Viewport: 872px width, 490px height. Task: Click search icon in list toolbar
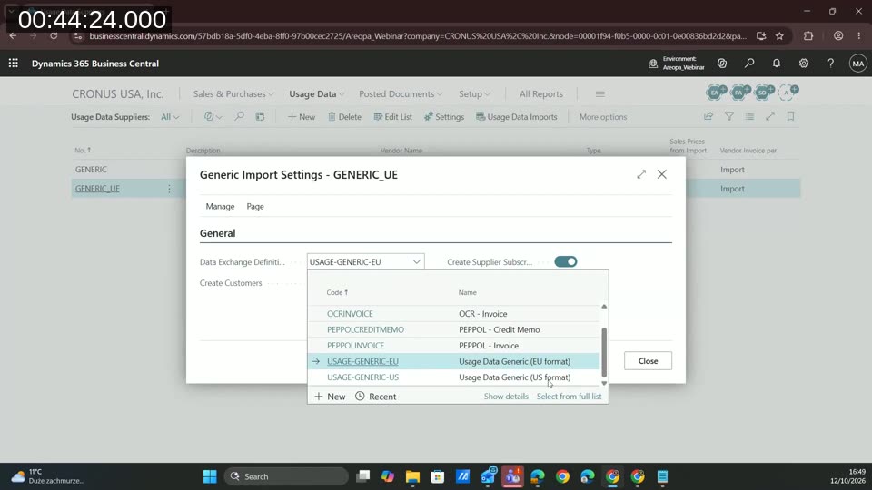239,117
